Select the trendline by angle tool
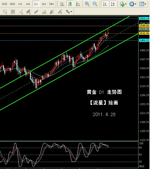Screen dimensions: 150x169 click(44, 12)
